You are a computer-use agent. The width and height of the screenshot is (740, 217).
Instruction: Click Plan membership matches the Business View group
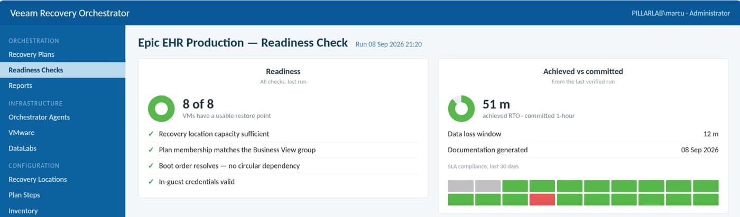(237, 150)
